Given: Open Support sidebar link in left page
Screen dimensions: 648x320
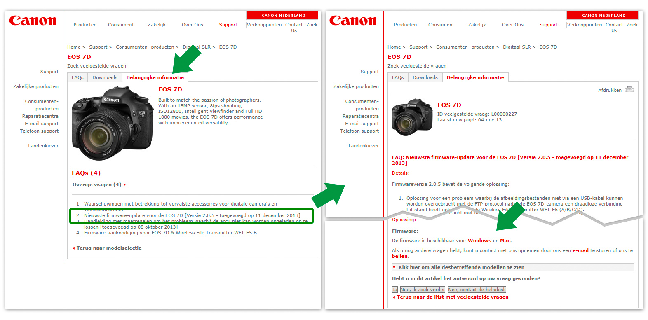Looking at the screenshot, I should pos(49,72).
